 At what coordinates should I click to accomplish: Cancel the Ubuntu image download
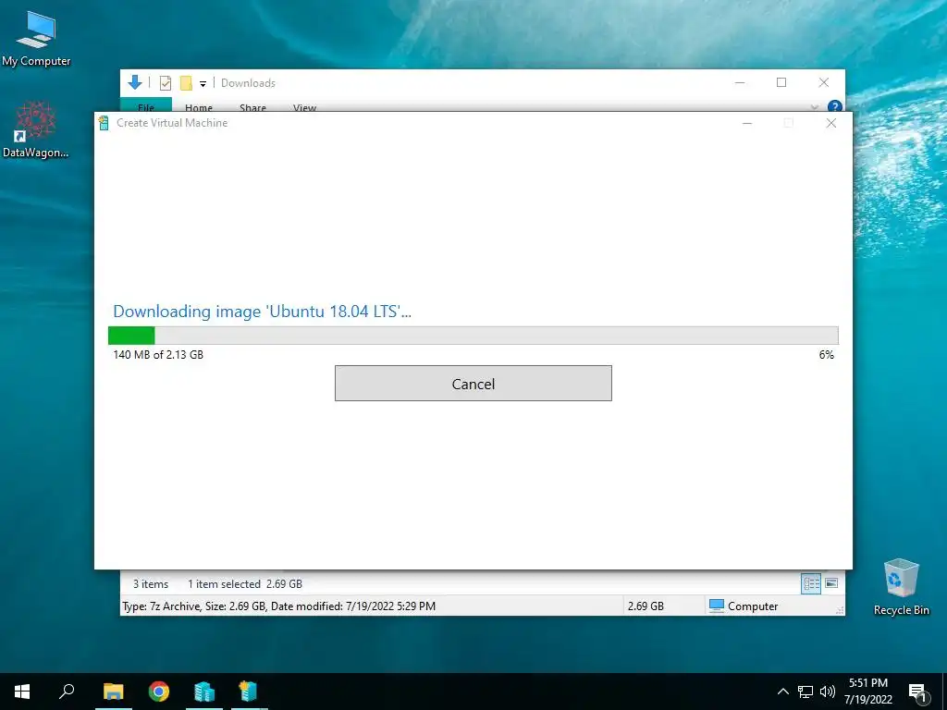pyautogui.click(x=473, y=383)
